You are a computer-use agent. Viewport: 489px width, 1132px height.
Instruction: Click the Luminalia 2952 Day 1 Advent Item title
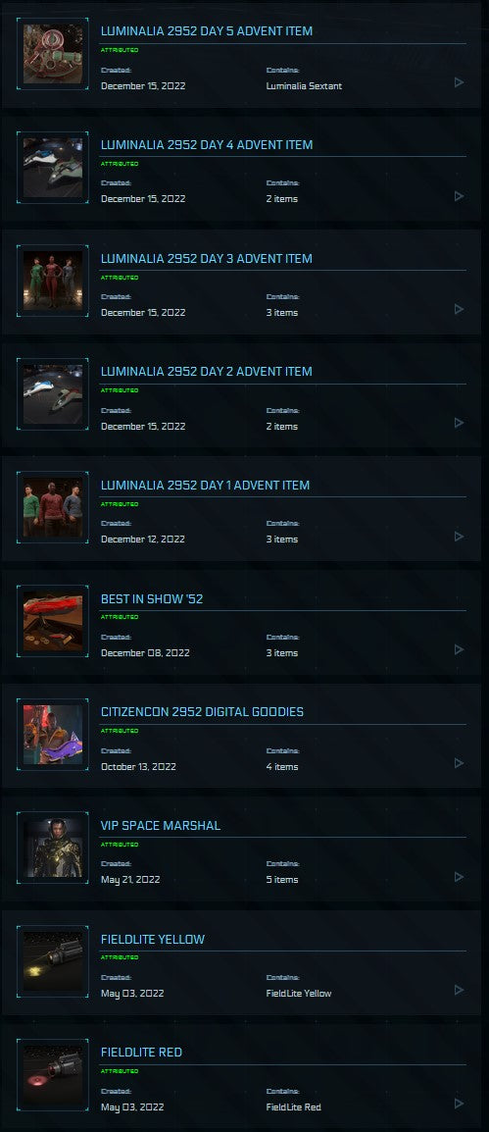(205, 486)
